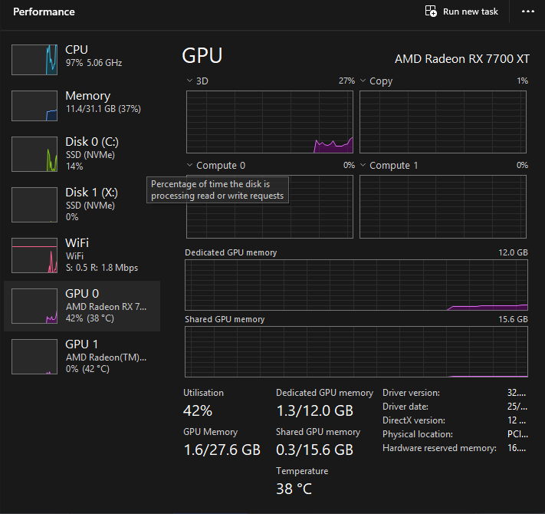Image resolution: width=545 pixels, height=514 pixels.
Task: Click the Copy engine usage graph
Action: coord(443,122)
